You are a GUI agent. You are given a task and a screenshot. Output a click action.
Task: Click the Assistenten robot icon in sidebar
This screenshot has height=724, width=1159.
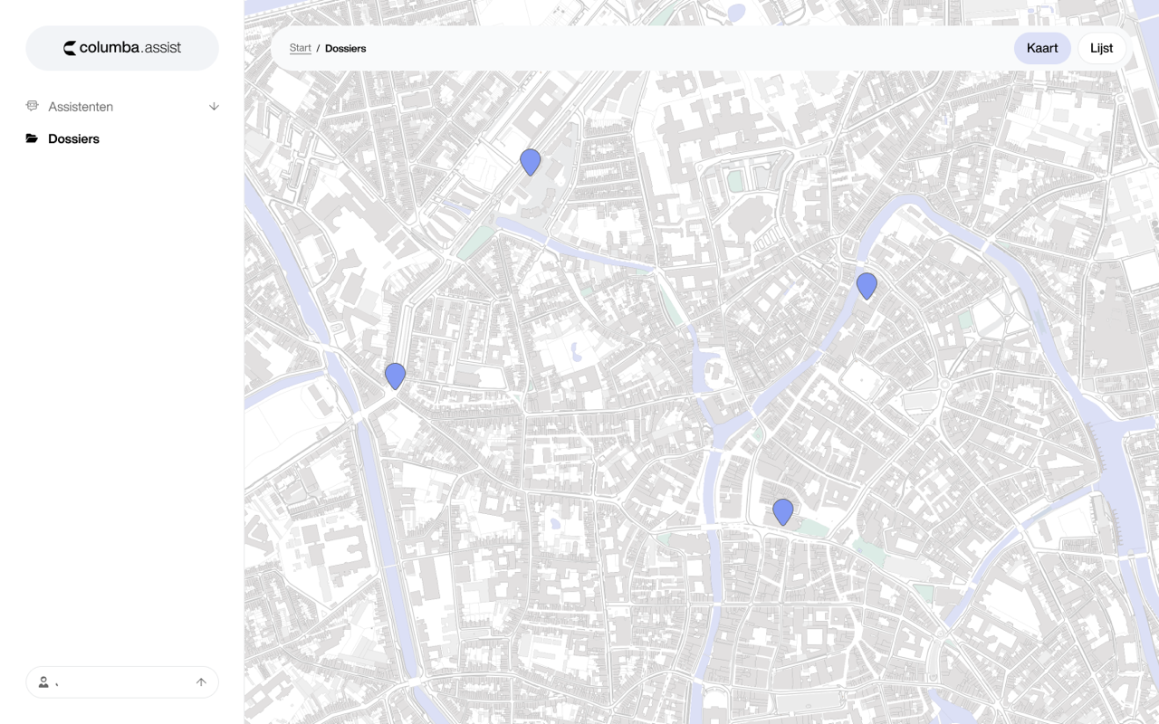coord(33,106)
